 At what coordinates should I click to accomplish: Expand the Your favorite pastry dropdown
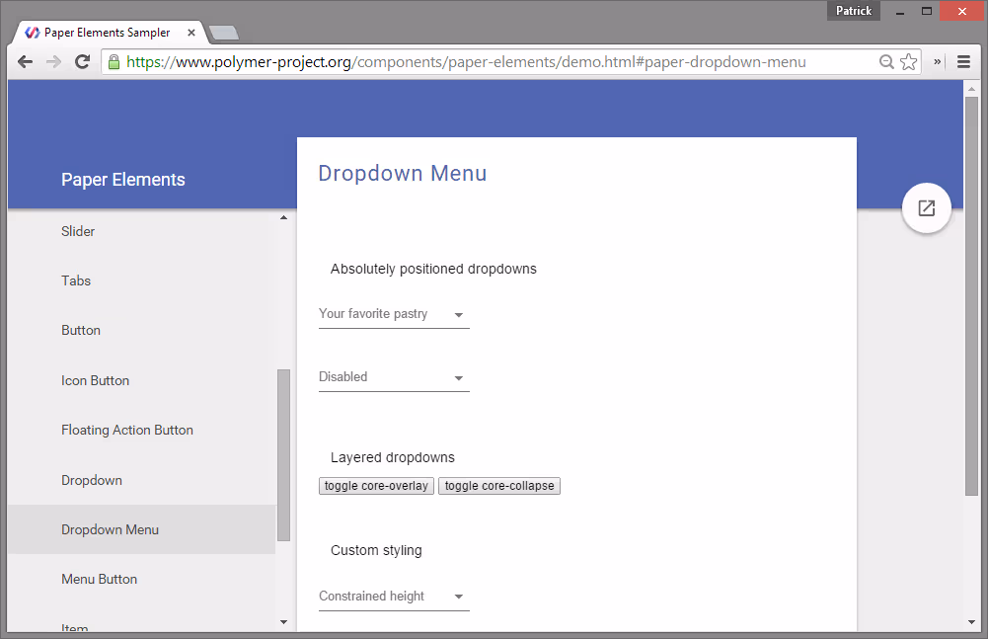[394, 314]
